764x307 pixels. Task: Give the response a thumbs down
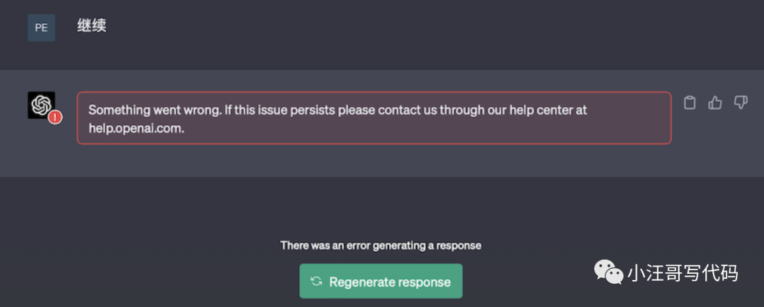coord(741,103)
